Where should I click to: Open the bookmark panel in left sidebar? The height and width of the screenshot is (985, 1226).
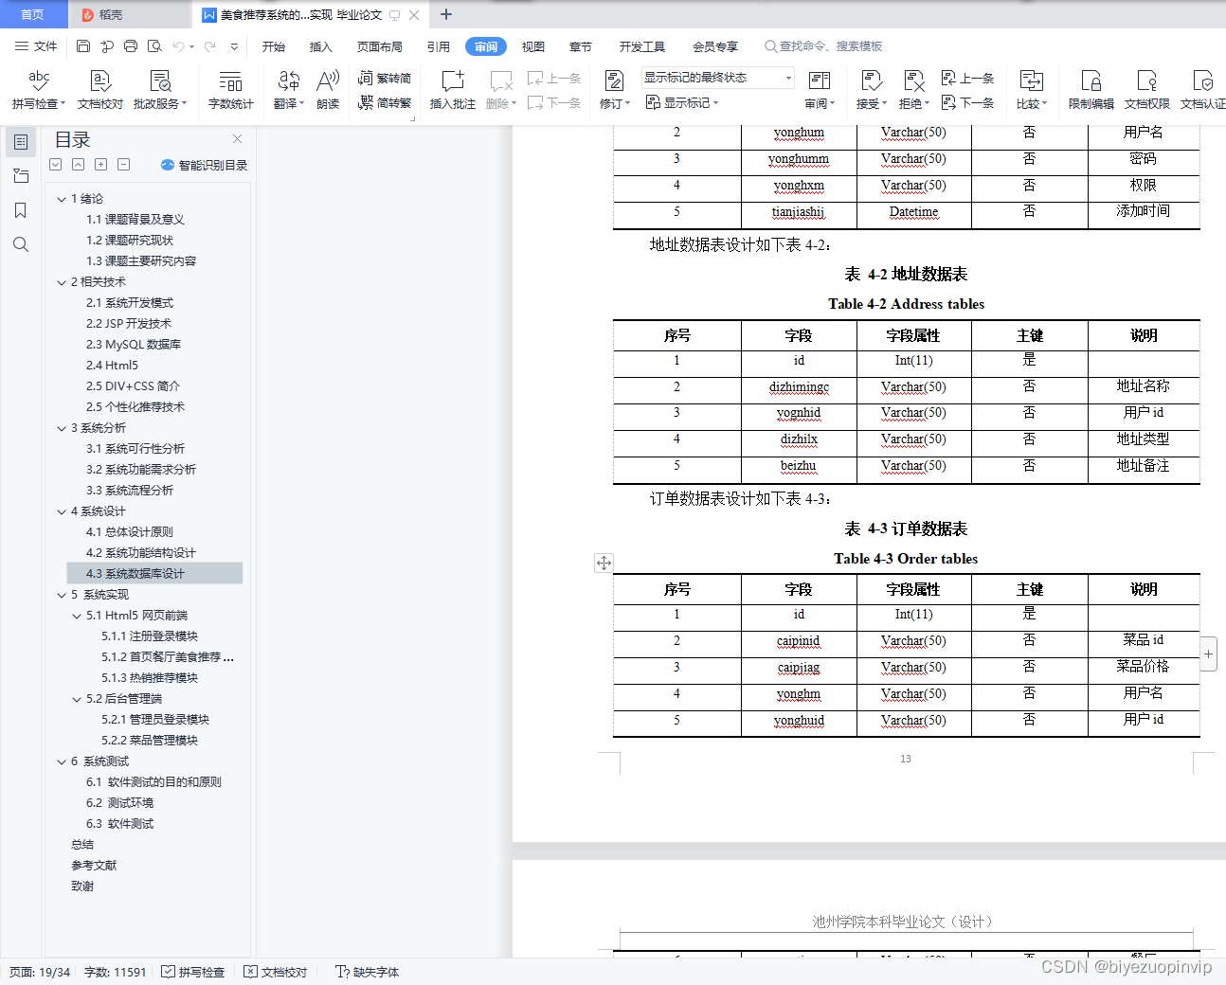[21, 210]
